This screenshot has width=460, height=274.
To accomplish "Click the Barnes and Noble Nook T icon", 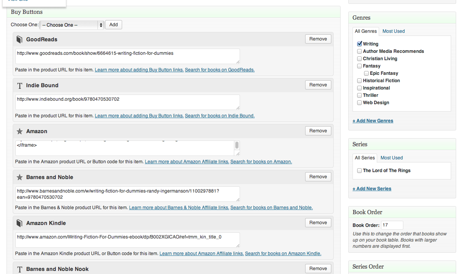I will pyautogui.click(x=20, y=269).
